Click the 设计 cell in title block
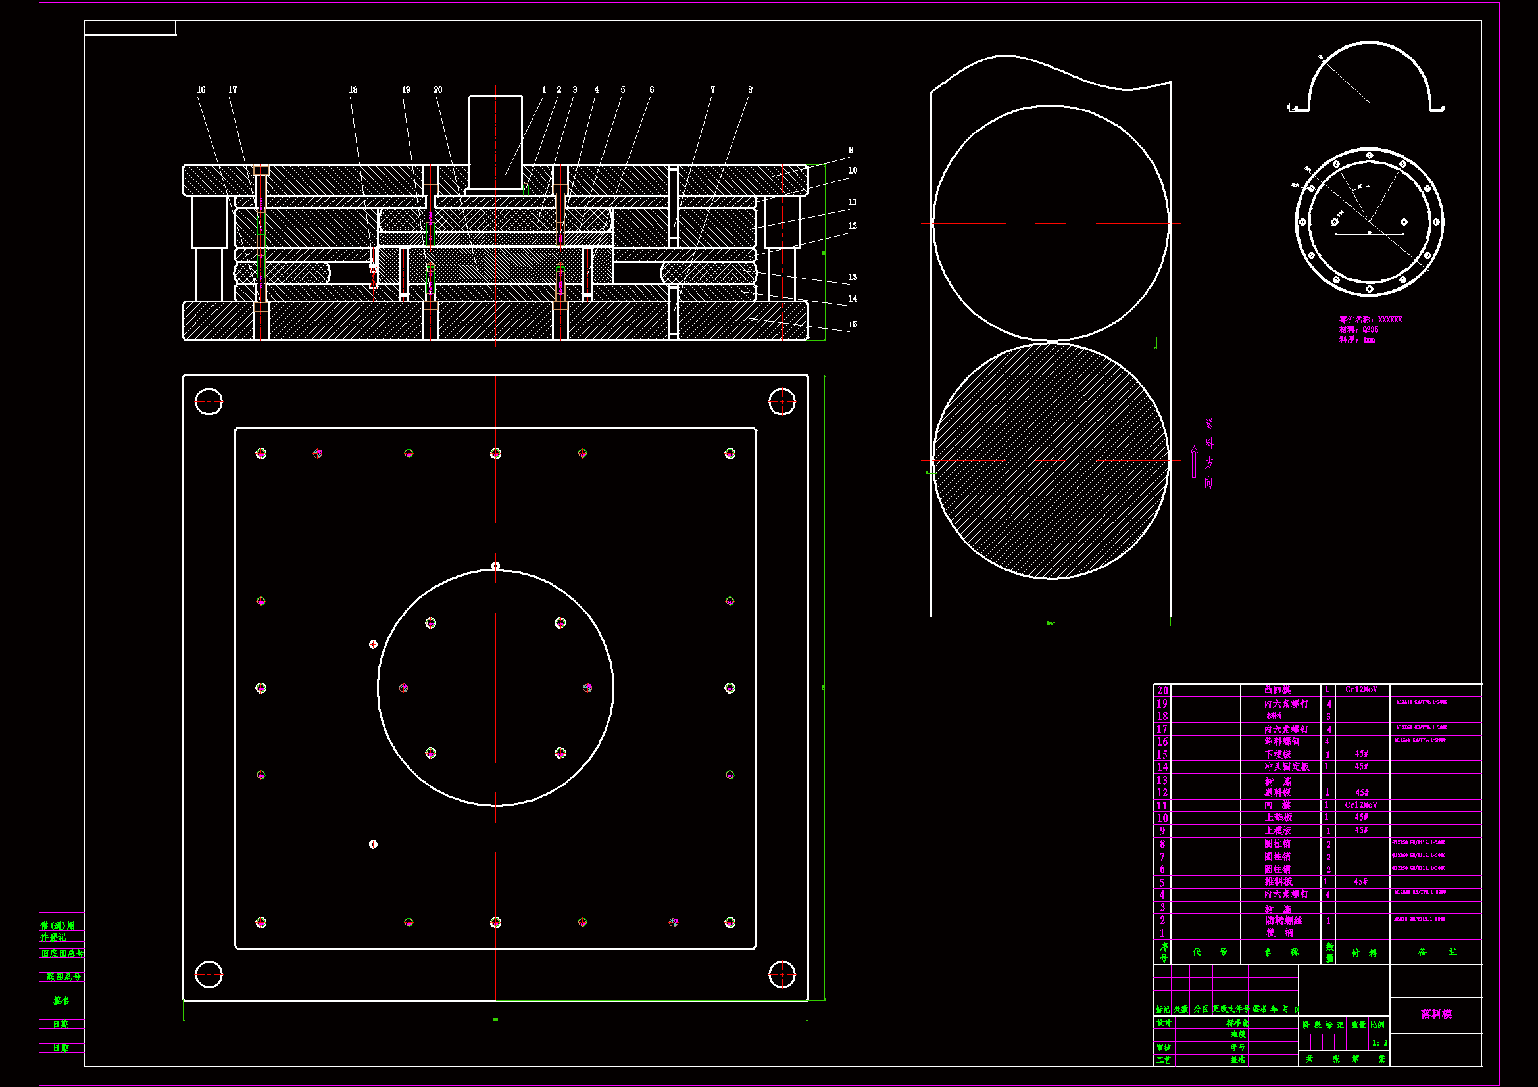Viewport: 1538px width, 1087px height. tap(1164, 1023)
